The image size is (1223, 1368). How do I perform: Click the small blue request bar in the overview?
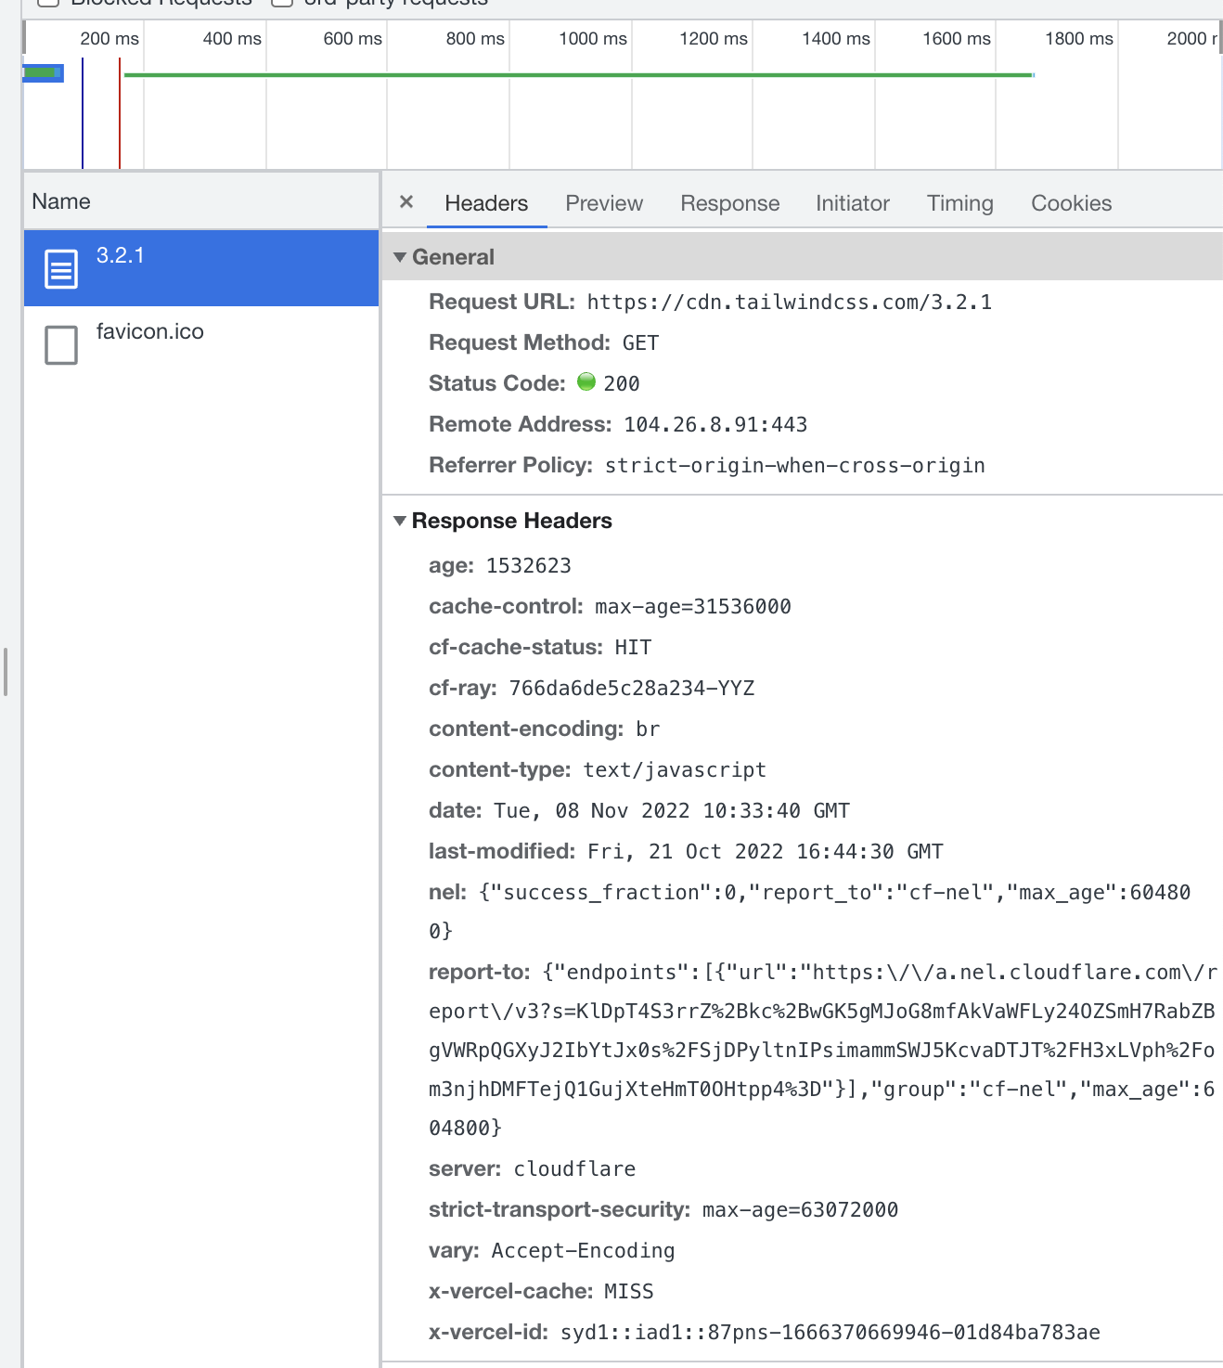[44, 72]
